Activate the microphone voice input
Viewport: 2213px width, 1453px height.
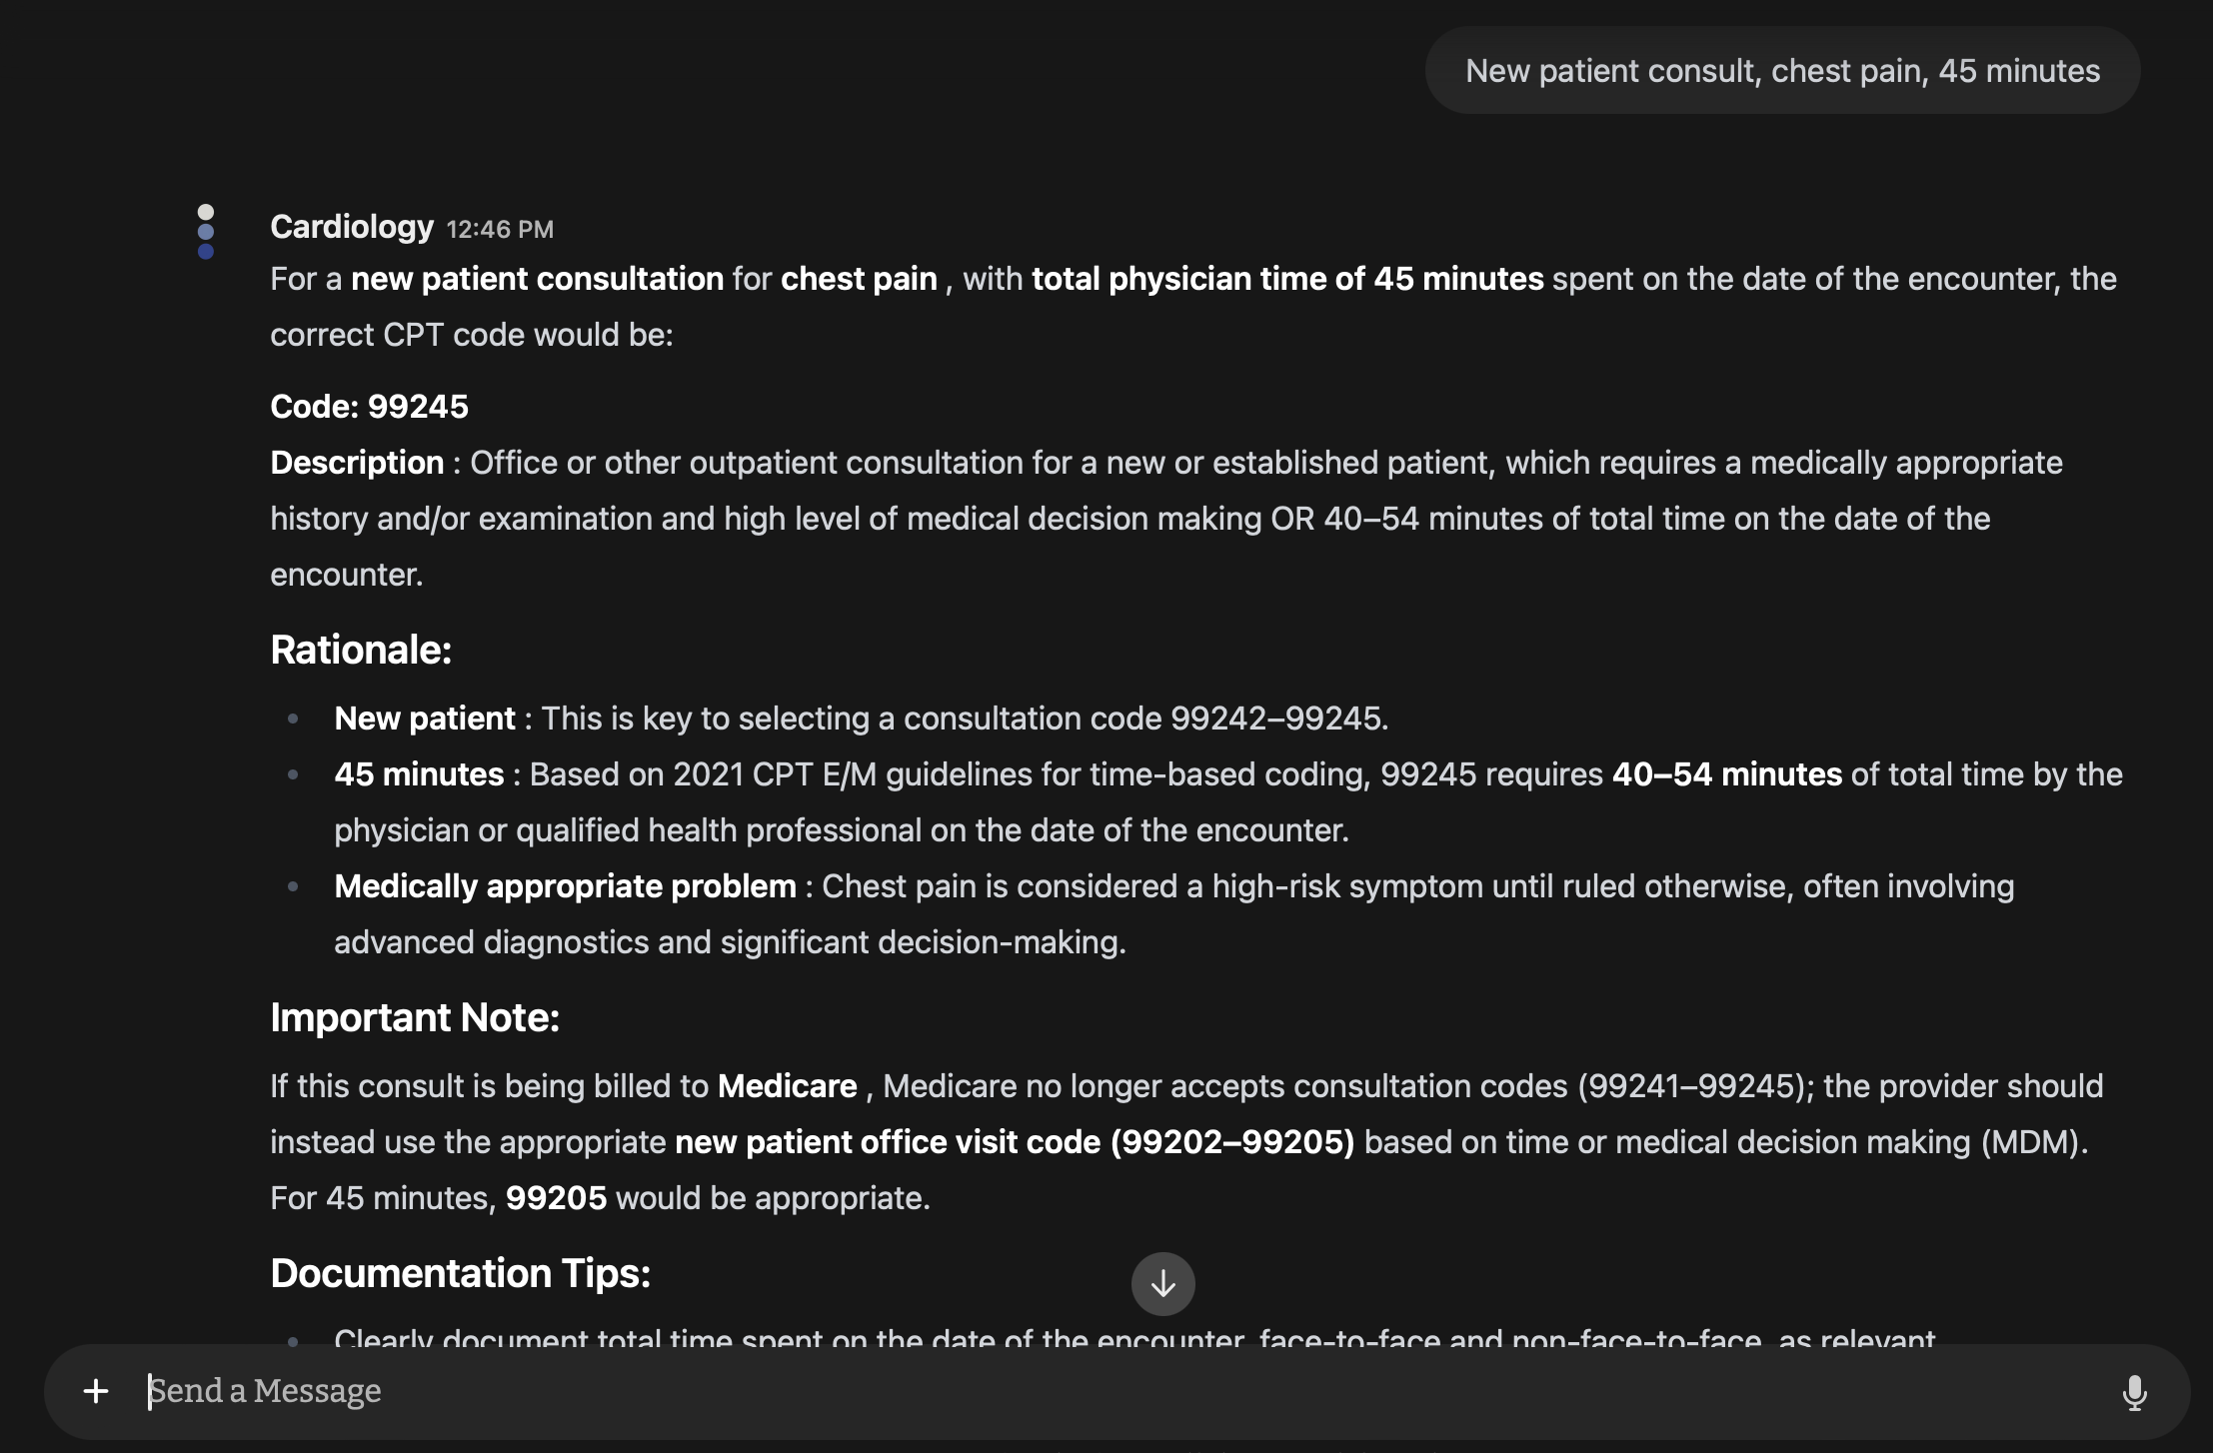click(x=2133, y=1391)
